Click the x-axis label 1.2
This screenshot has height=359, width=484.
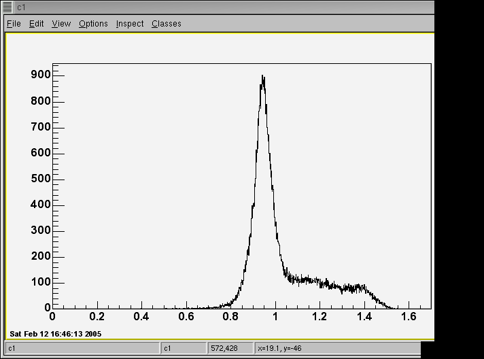click(x=319, y=316)
